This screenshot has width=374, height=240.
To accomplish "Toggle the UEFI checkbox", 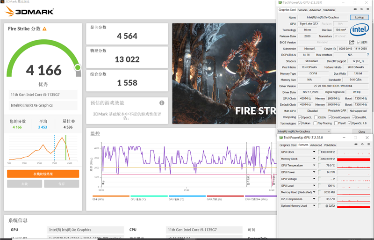I will click(358, 42).
